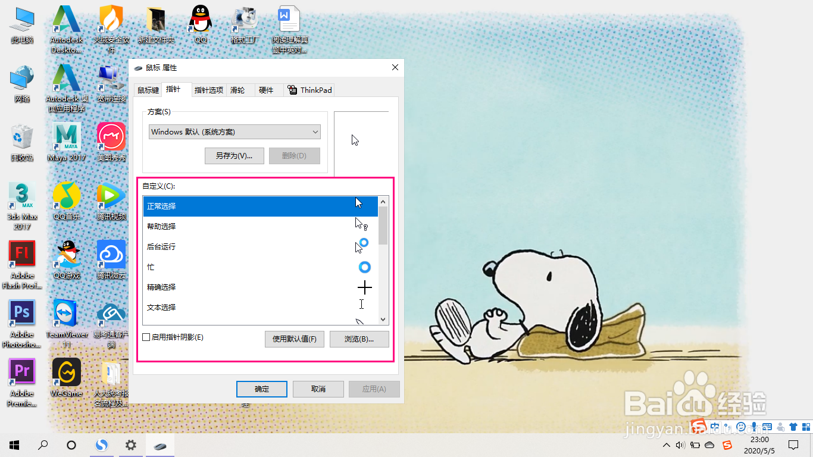Launch the TeamViewer 11 shortcut
813x457 pixels.
pos(67,324)
